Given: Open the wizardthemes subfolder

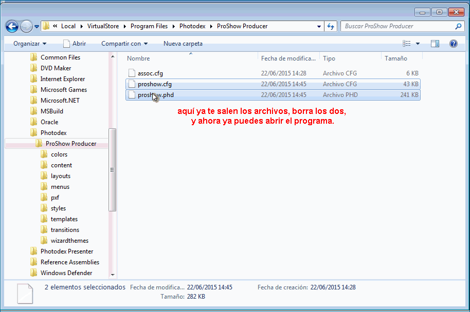Looking at the screenshot, I should 69,240.
